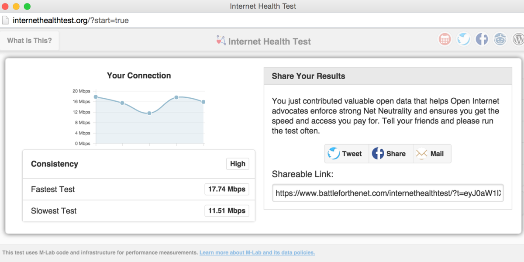This screenshot has width=524, height=262.
Task: Send results using the Mail button
Action: pos(431,154)
